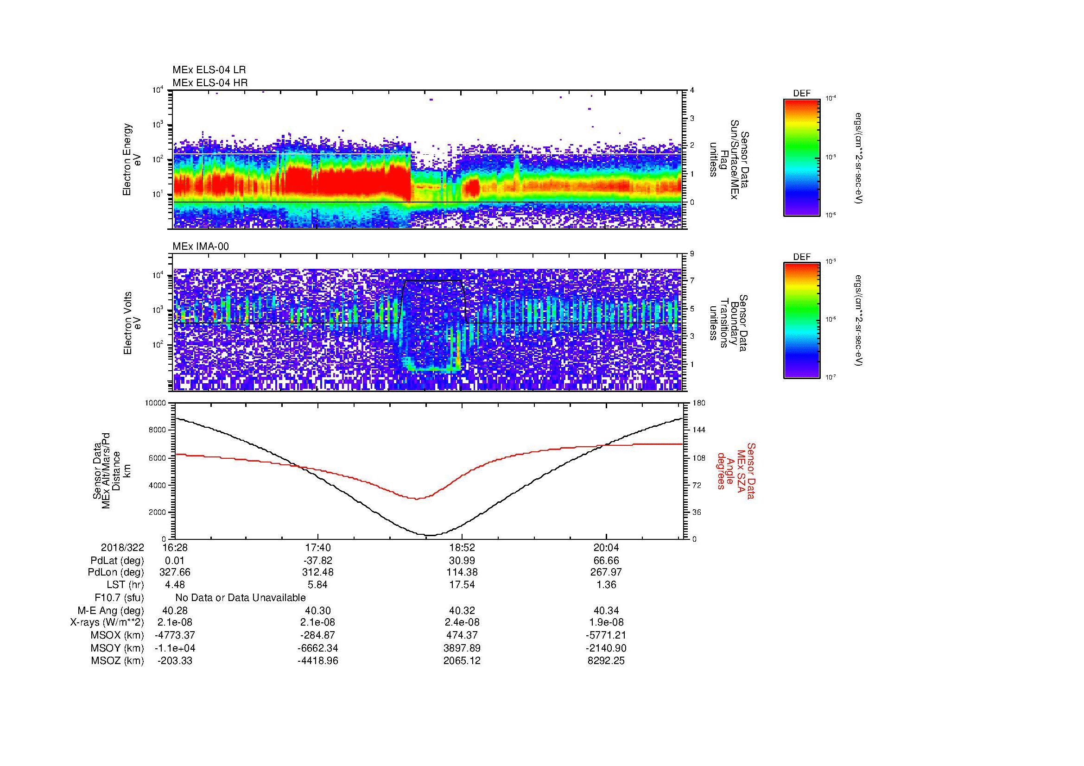Click the LST value '1.36'
This screenshot has width=1084, height=766.
(x=606, y=585)
